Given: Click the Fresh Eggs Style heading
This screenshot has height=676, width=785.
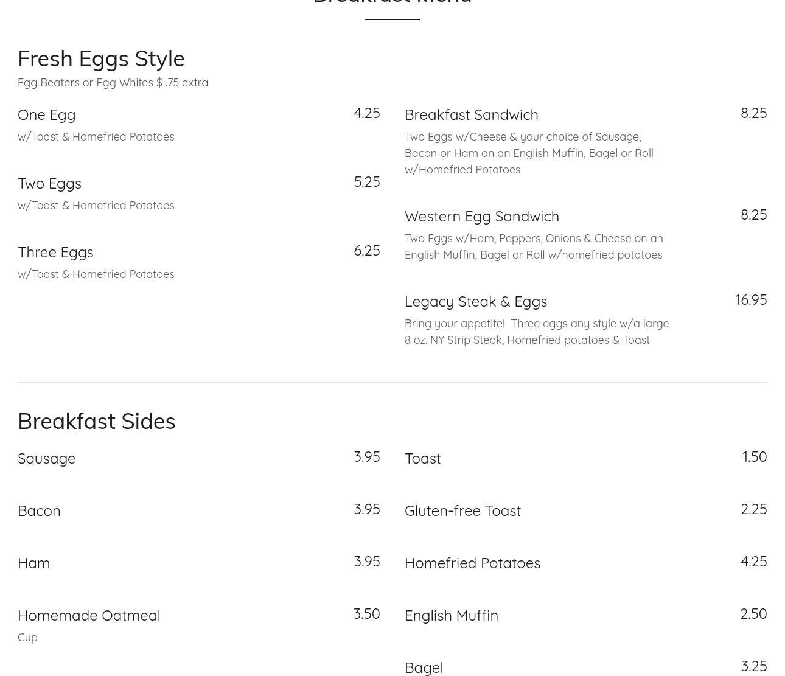Looking at the screenshot, I should [x=101, y=59].
